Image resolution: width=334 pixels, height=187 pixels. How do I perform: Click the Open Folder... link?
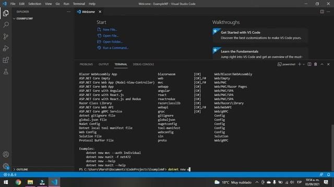(x=112, y=42)
